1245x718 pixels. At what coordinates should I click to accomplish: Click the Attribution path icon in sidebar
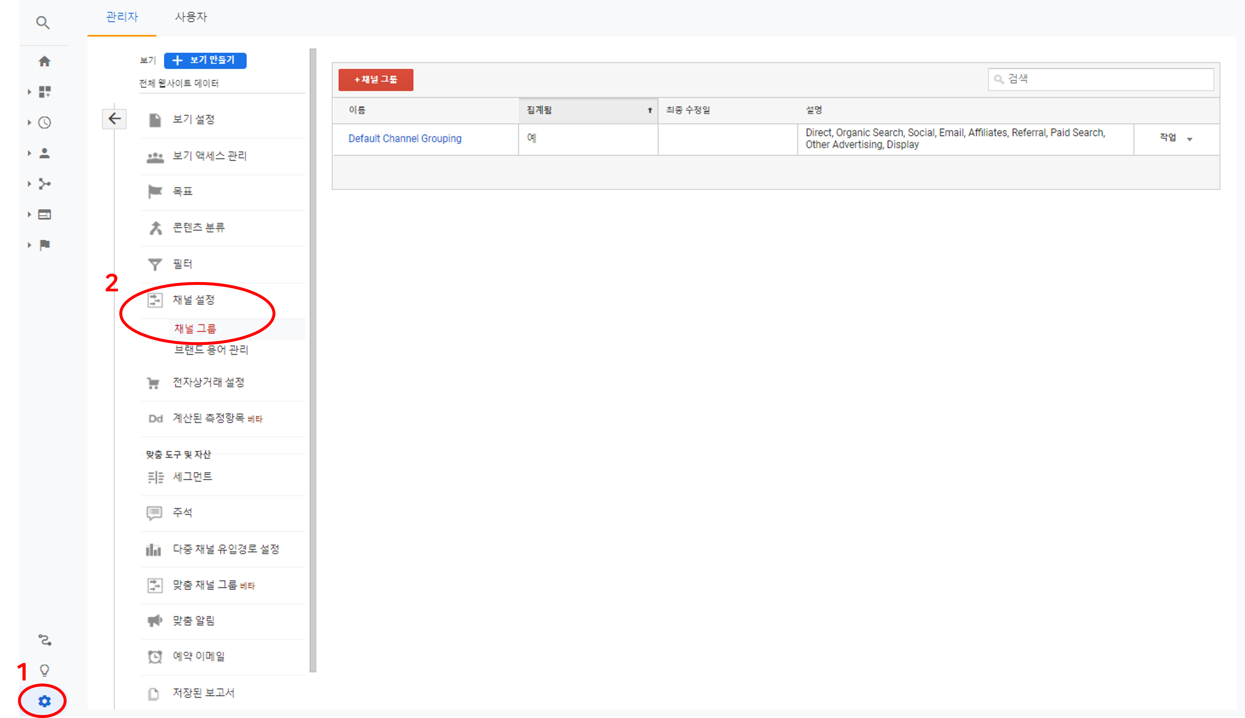click(45, 640)
